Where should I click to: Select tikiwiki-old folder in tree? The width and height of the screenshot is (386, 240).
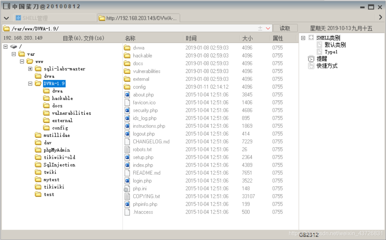(59, 157)
